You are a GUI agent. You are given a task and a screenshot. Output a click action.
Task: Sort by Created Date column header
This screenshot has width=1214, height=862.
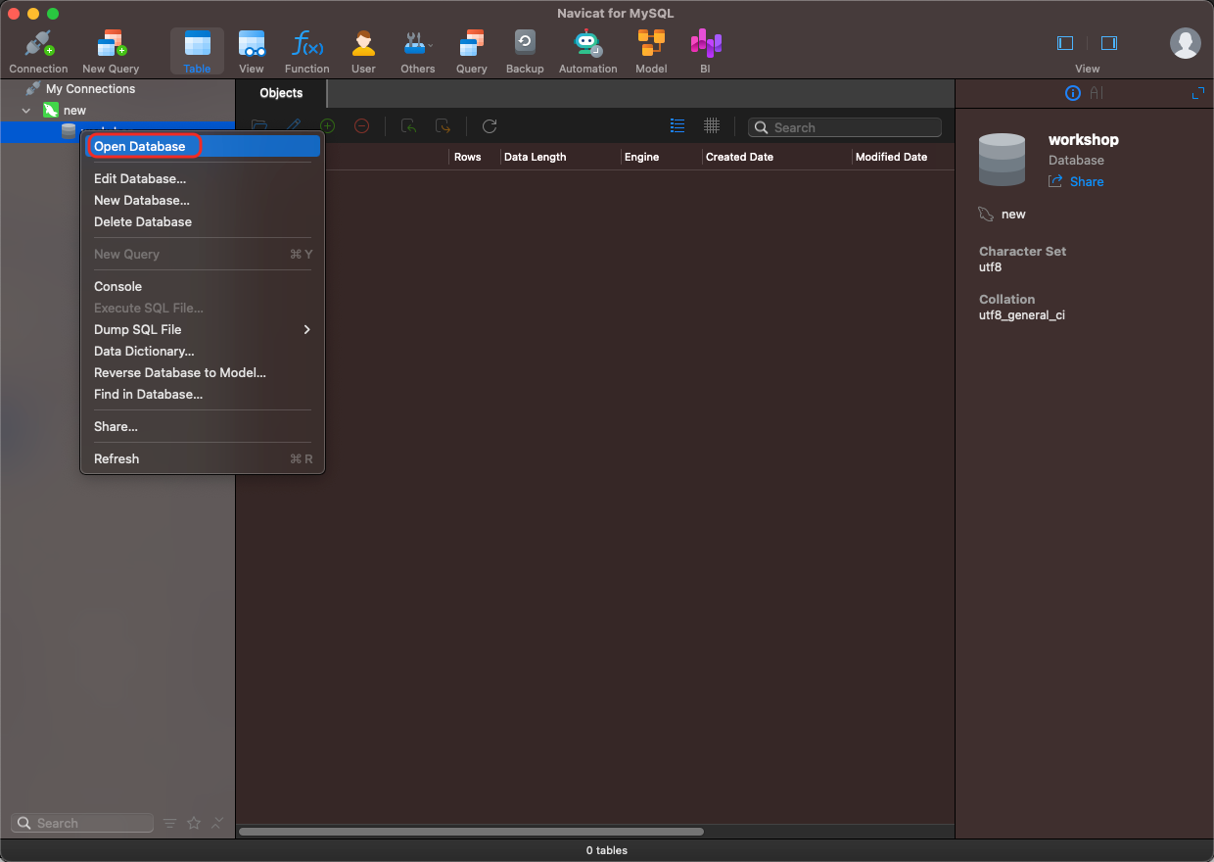coord(739,157)
